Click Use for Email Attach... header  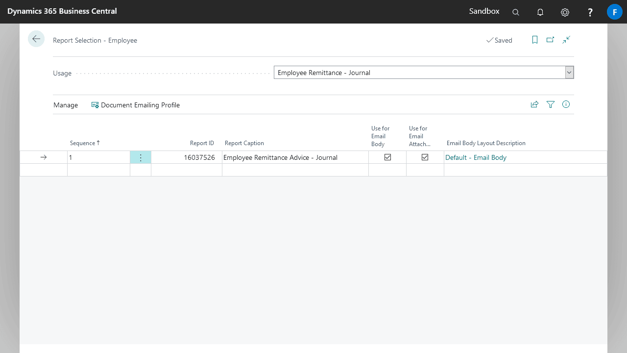[x=420, y=136]
